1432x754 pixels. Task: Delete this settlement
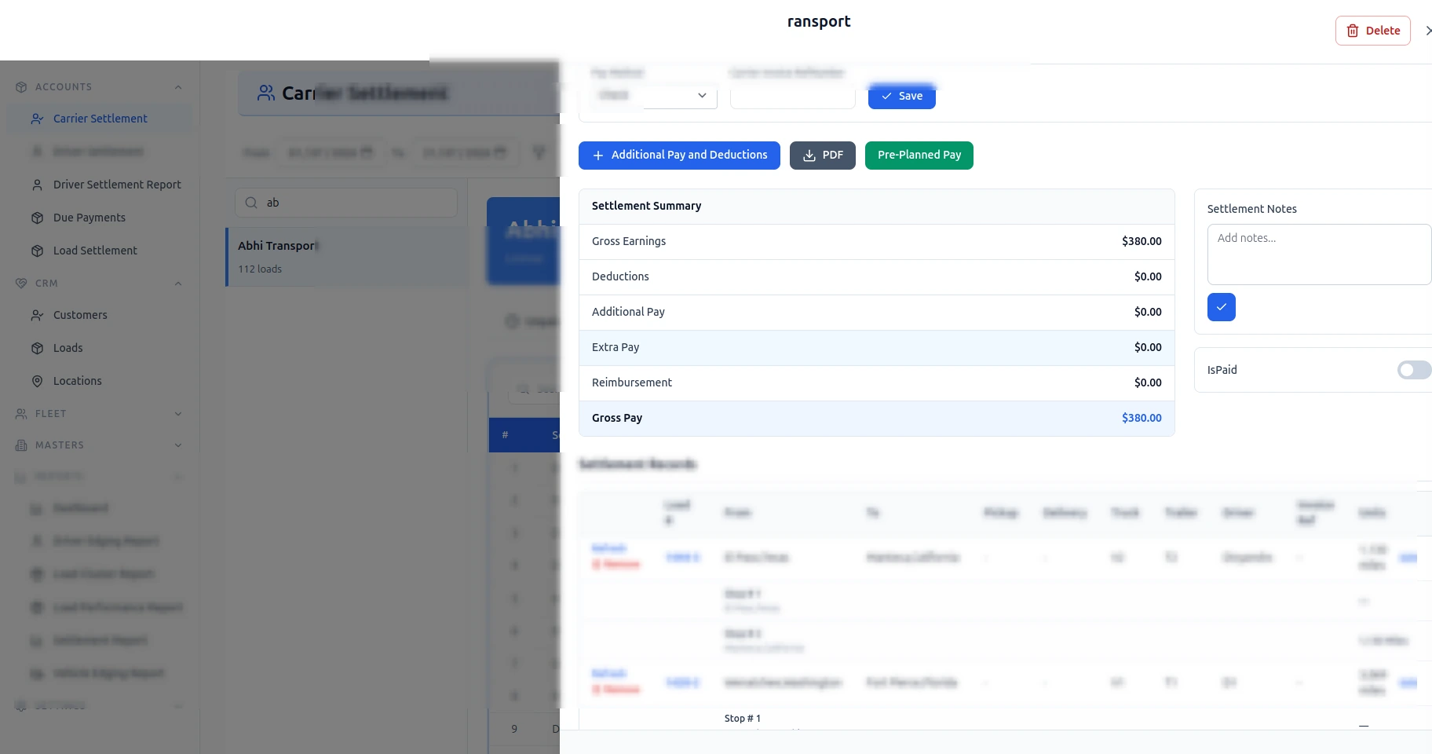coord(1373,31)
